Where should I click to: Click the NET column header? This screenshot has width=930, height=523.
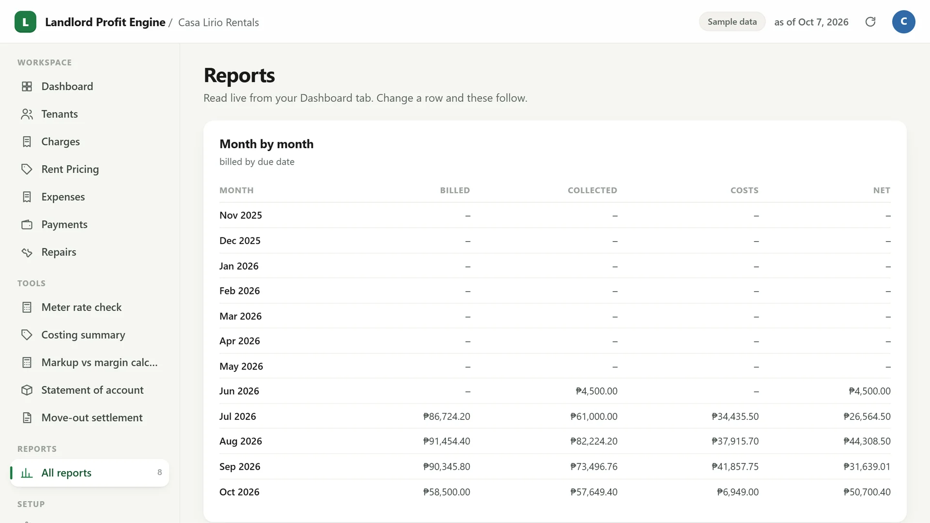882,190
